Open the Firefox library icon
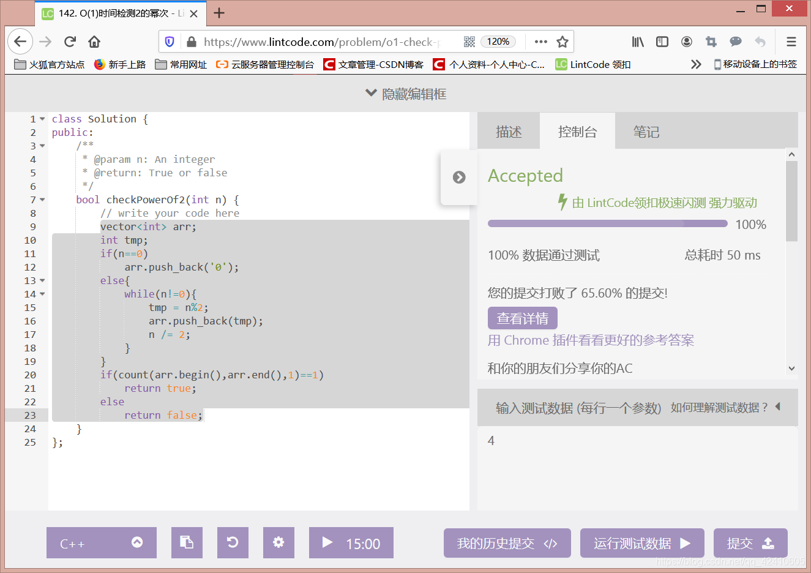Image resolution: width=811 pixels, height=573 pixels. [x=637, y=42]
